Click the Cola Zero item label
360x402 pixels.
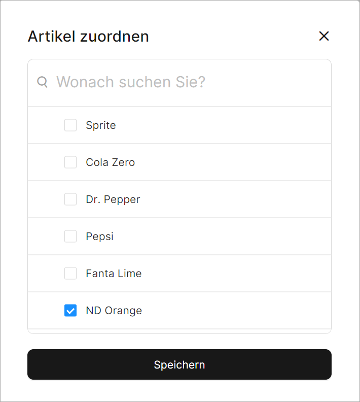click(x=111, y=162)
